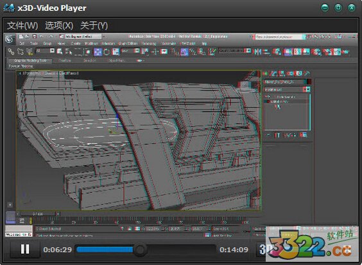Viewport: 362px width, 265px height.
Task: Pause the video playback
Action: click(25, 250)
